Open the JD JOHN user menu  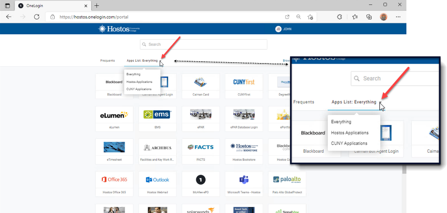click(x=283, y=29)
